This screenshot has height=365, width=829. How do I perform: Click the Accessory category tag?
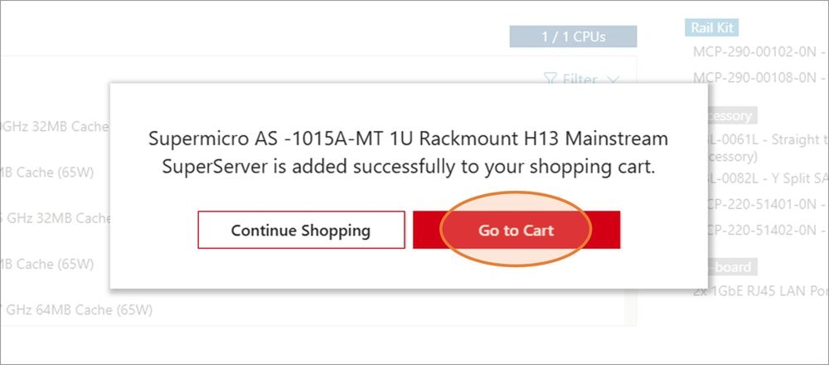(x=731, y=115)
